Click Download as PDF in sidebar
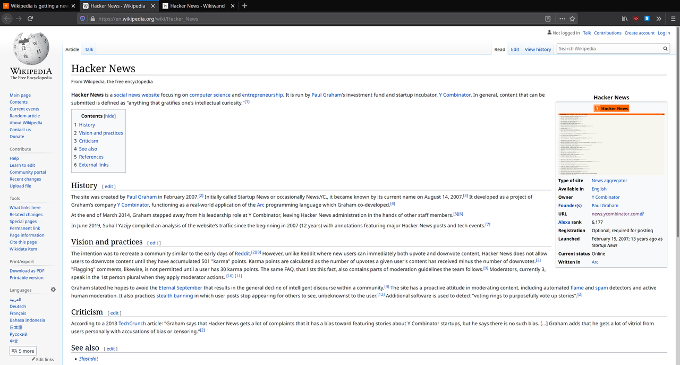This screenshot has height=365, width=680. [27, 271]
